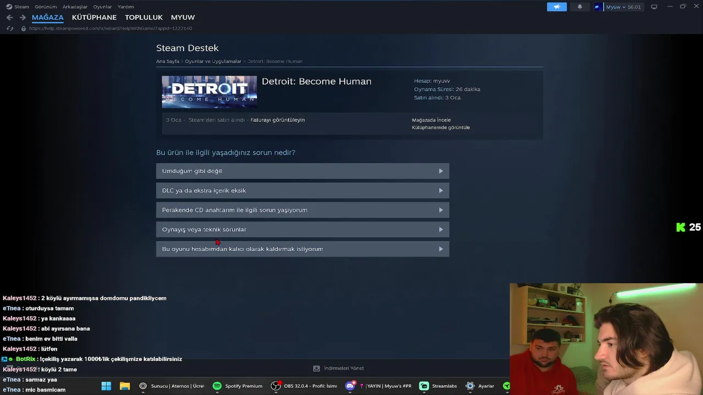Click the downloads icon beside İndirmeleri Yönet

tap(316, 369)
